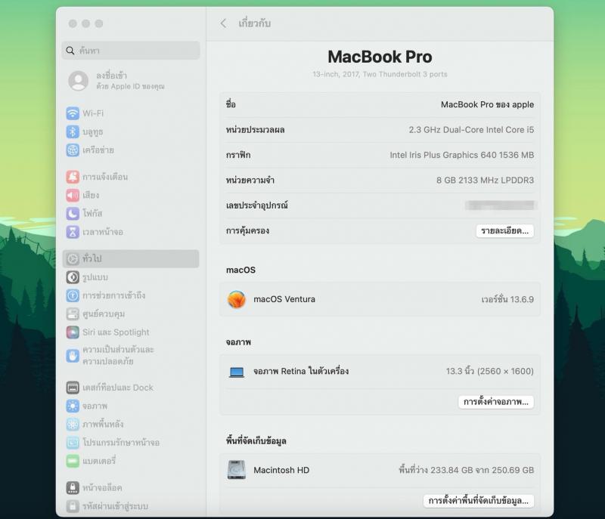
Task: Click the 'กราฟิก' graphics label
Action: [x=238, y=155]
